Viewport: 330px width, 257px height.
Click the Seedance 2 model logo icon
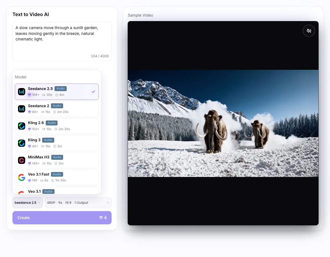[22, 109]
